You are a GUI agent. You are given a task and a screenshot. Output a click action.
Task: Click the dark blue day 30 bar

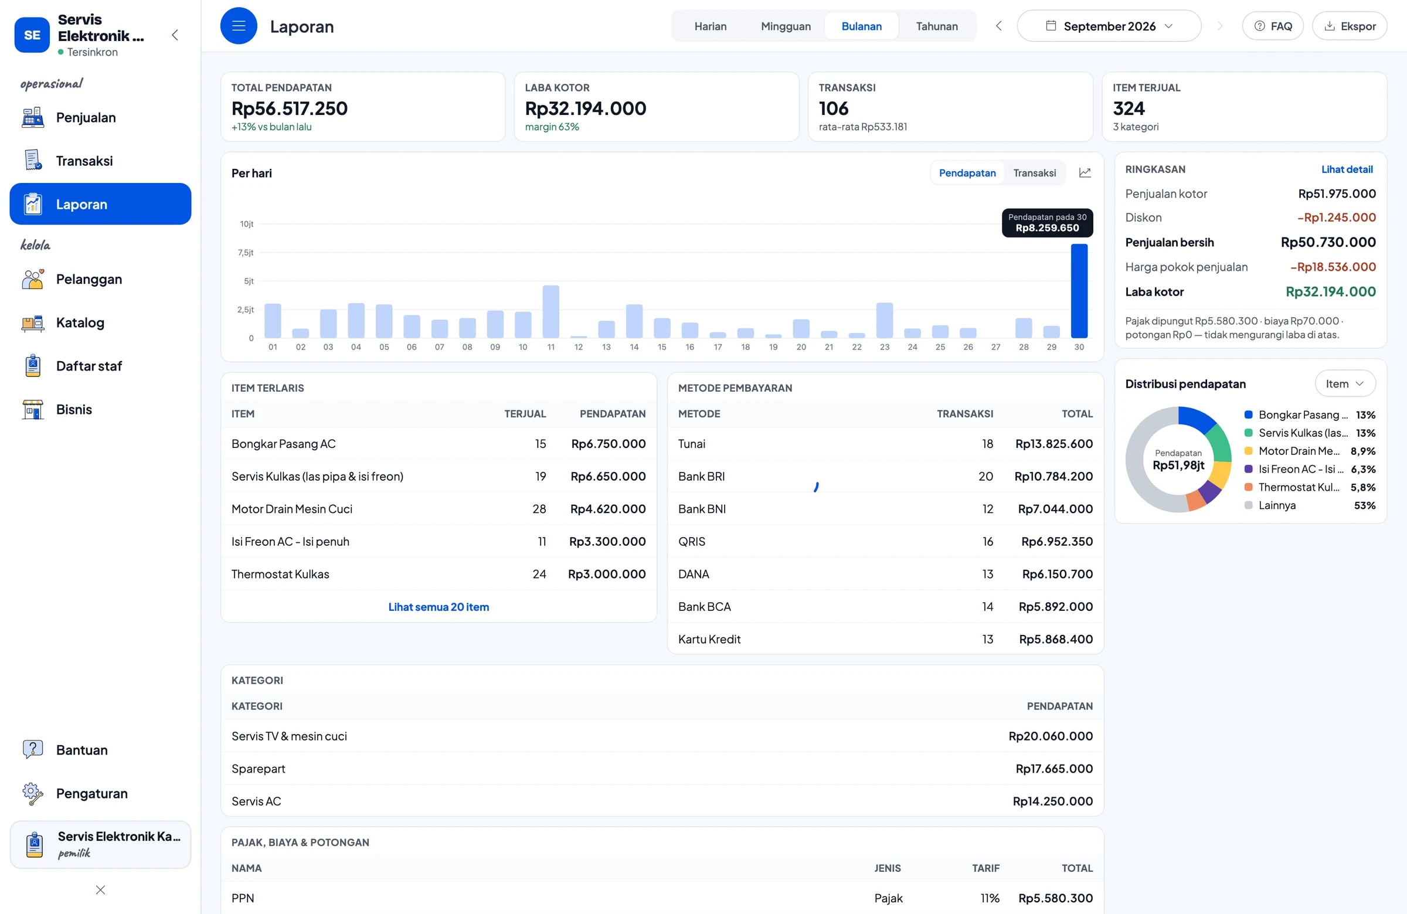tap(1079, 291)
